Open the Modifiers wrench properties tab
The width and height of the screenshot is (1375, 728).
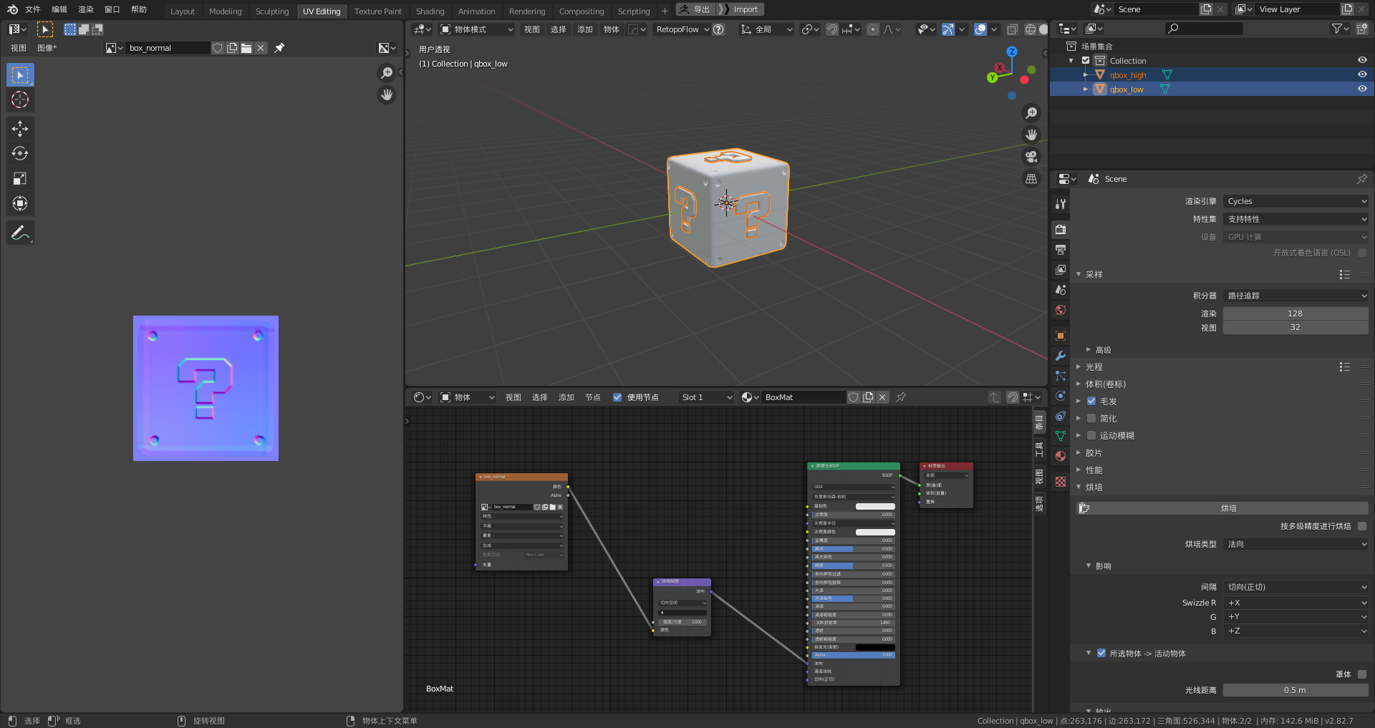pos(1061,356)
